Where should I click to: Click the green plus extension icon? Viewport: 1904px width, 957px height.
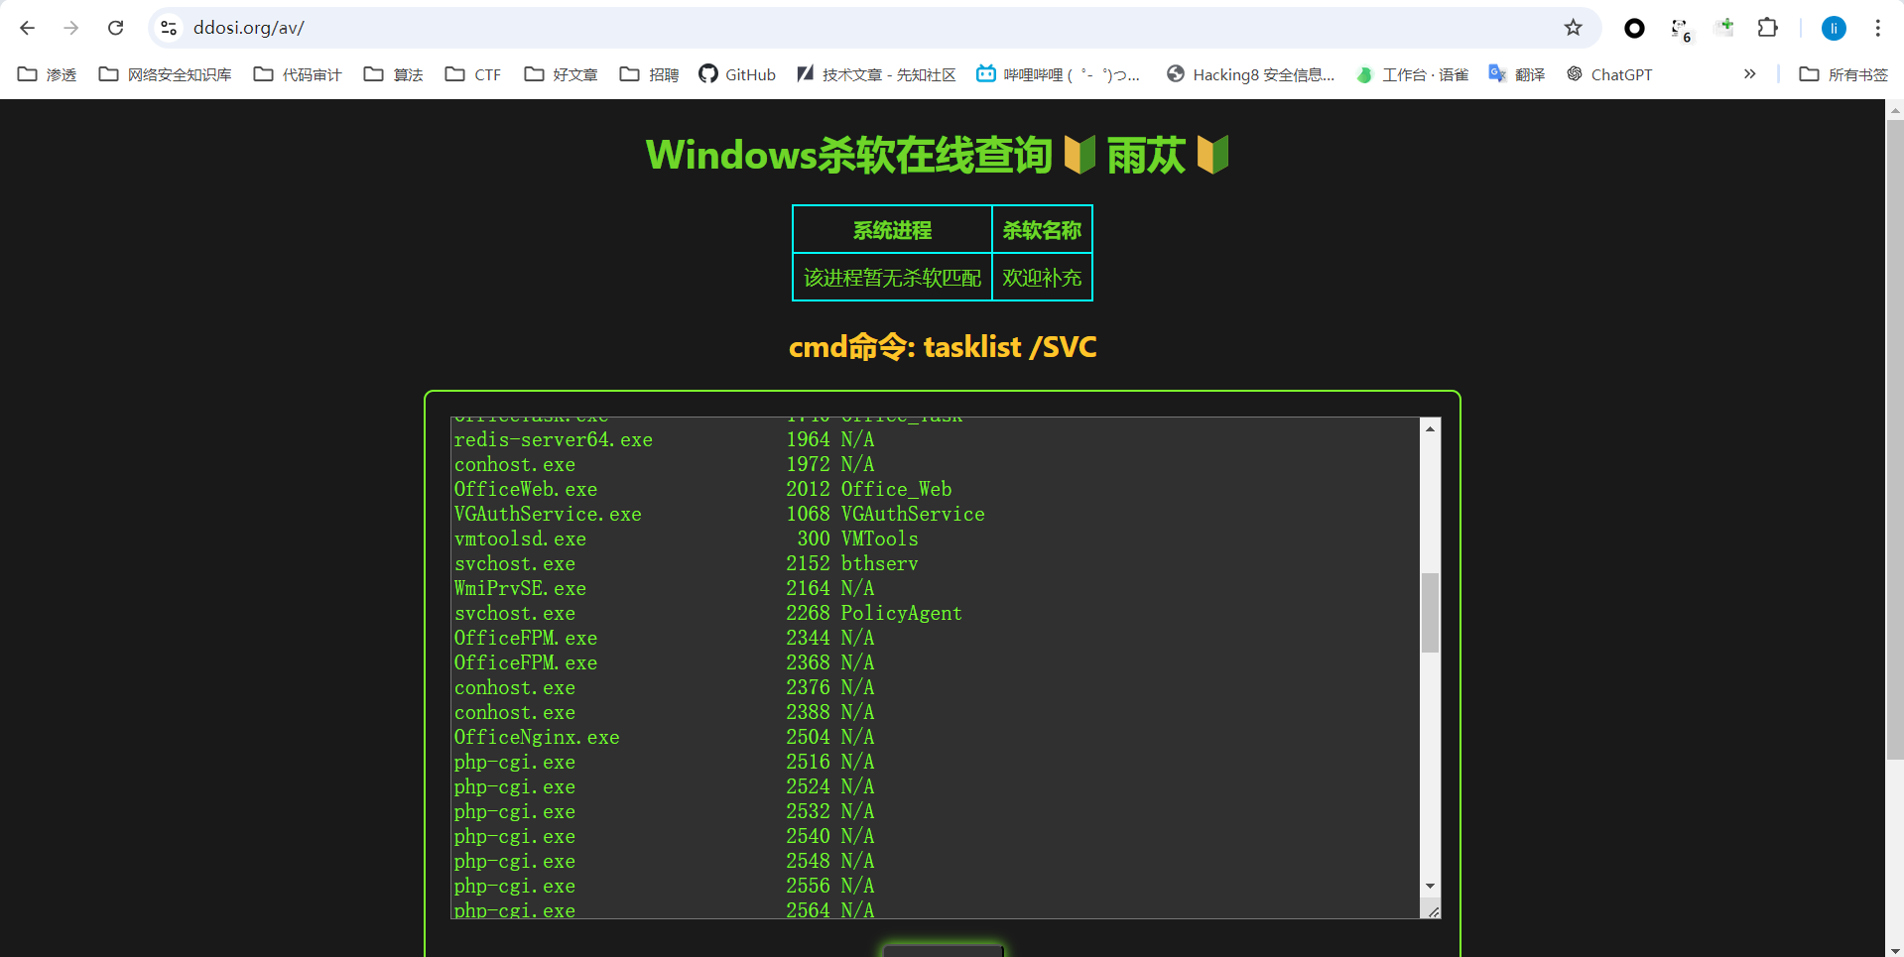[x=1725, y=27]
